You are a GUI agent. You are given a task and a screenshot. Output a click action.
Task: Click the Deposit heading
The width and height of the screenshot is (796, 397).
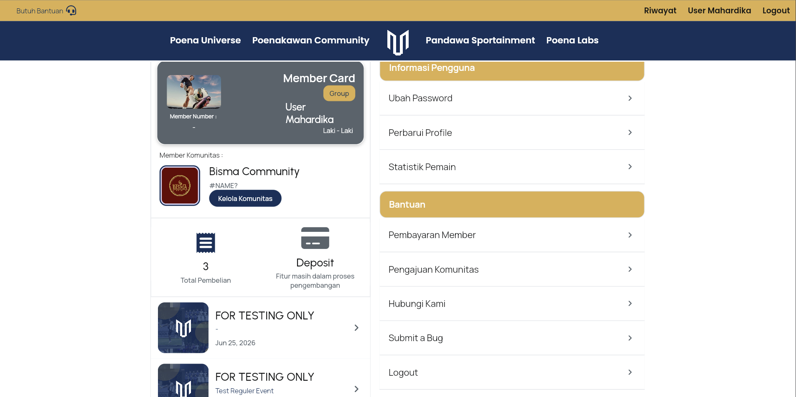tap(315, 263)
